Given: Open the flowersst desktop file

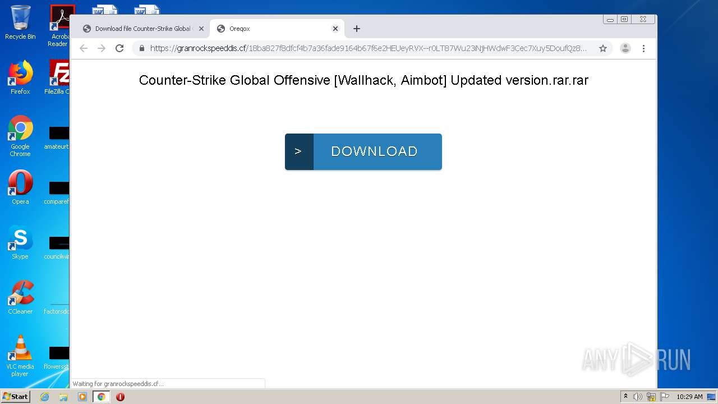Looking at the screenshot, I should point(57,357).
